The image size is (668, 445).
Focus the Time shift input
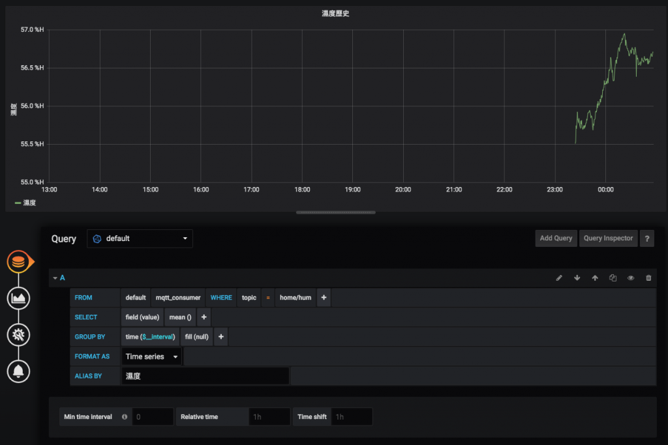pos(352,417)
